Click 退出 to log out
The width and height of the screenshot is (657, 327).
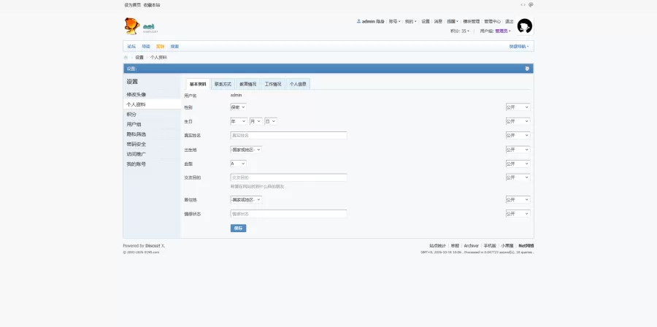pyautogui.click(x=509, y=21)
